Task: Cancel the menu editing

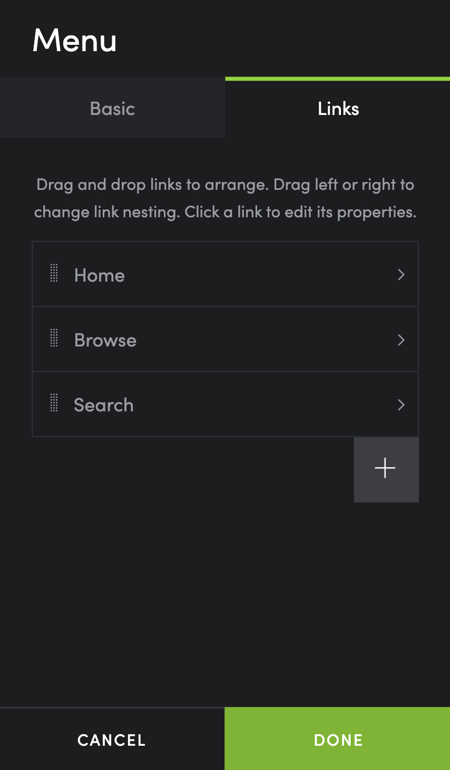Action: pyautogui.click(x=112, y=739)
